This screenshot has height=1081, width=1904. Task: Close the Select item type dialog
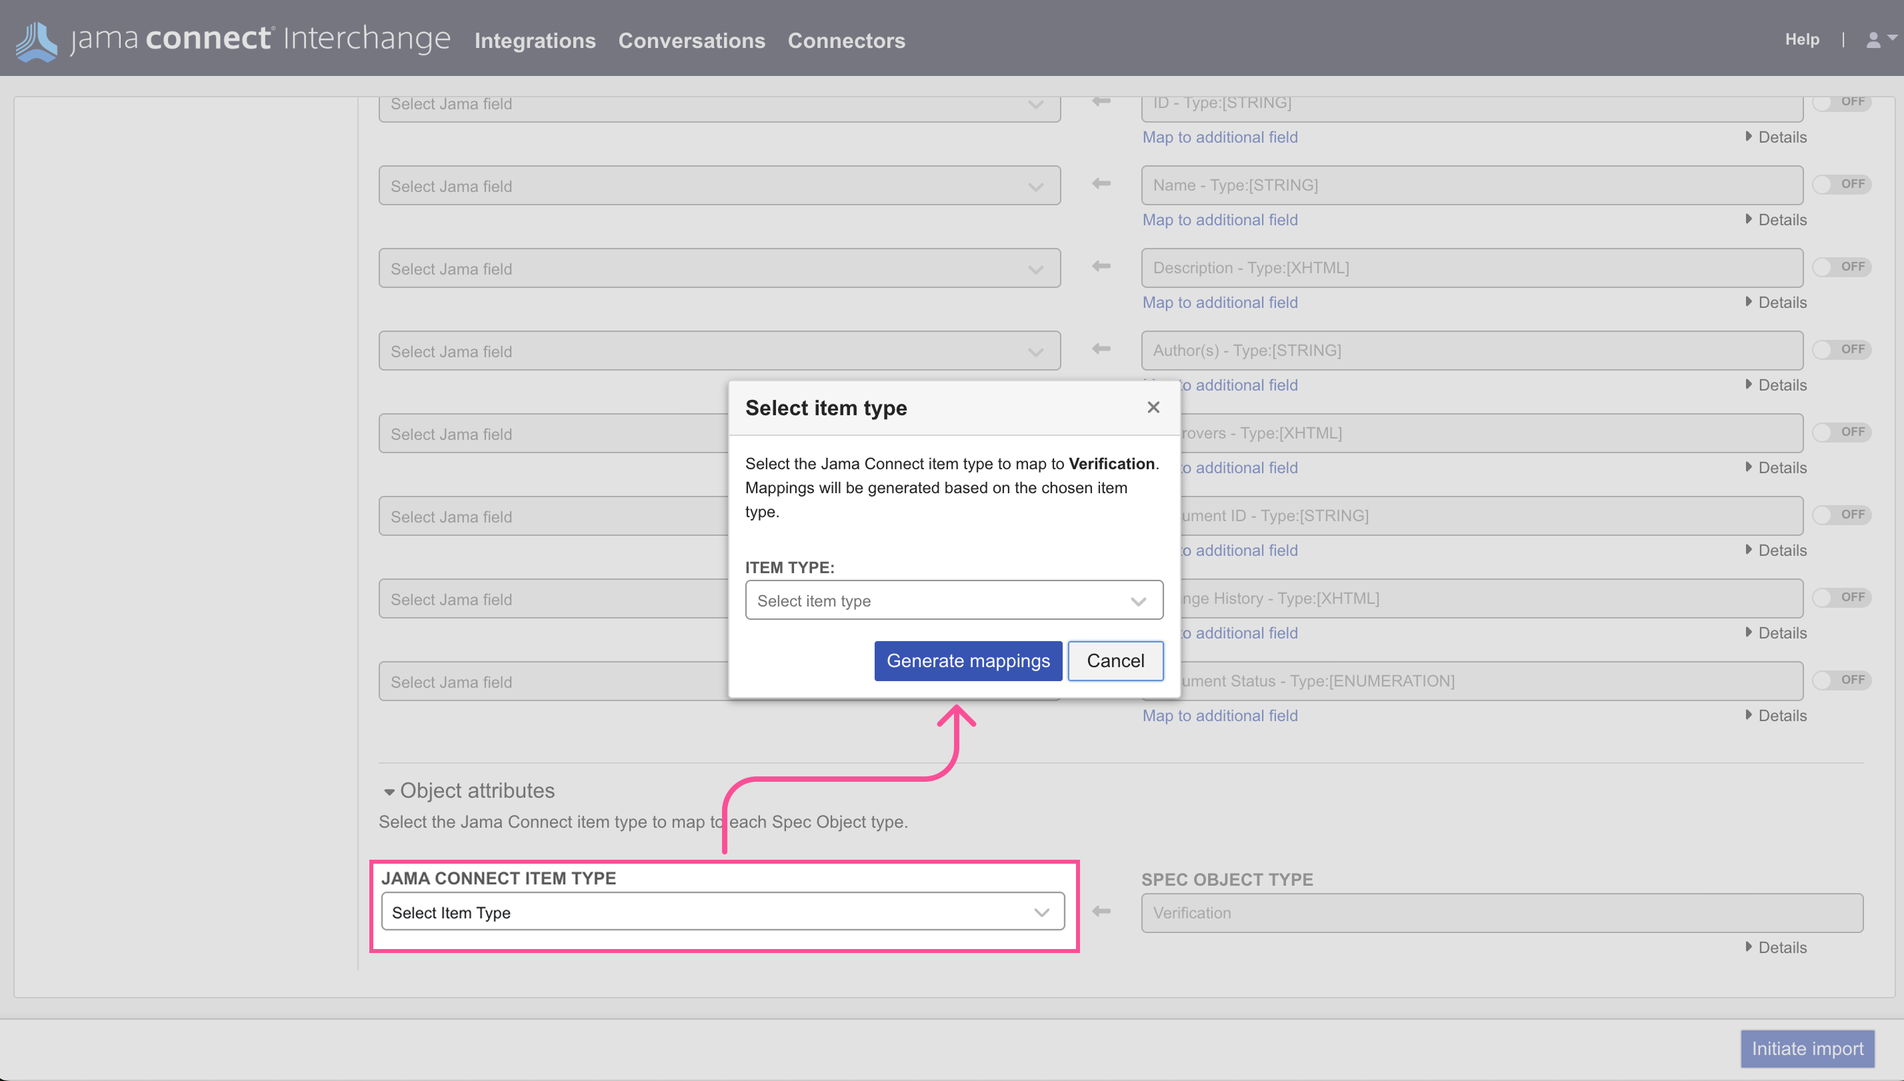tap(1153, 407)
